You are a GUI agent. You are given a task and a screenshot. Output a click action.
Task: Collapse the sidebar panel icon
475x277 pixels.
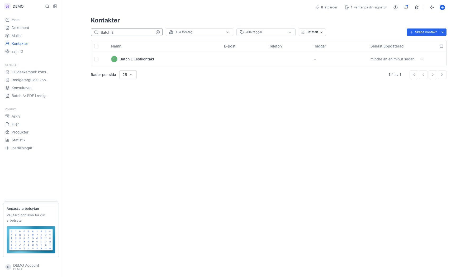coord(55,6)
